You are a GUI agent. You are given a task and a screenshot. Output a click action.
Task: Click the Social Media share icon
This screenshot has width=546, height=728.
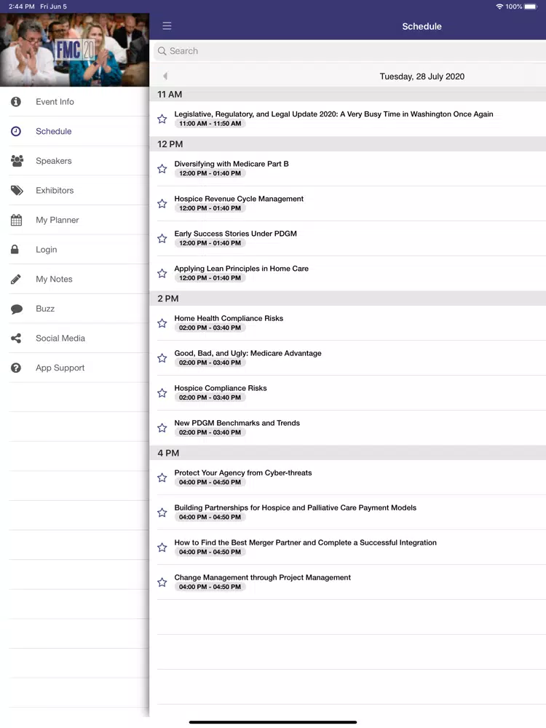tap(16, 338)
